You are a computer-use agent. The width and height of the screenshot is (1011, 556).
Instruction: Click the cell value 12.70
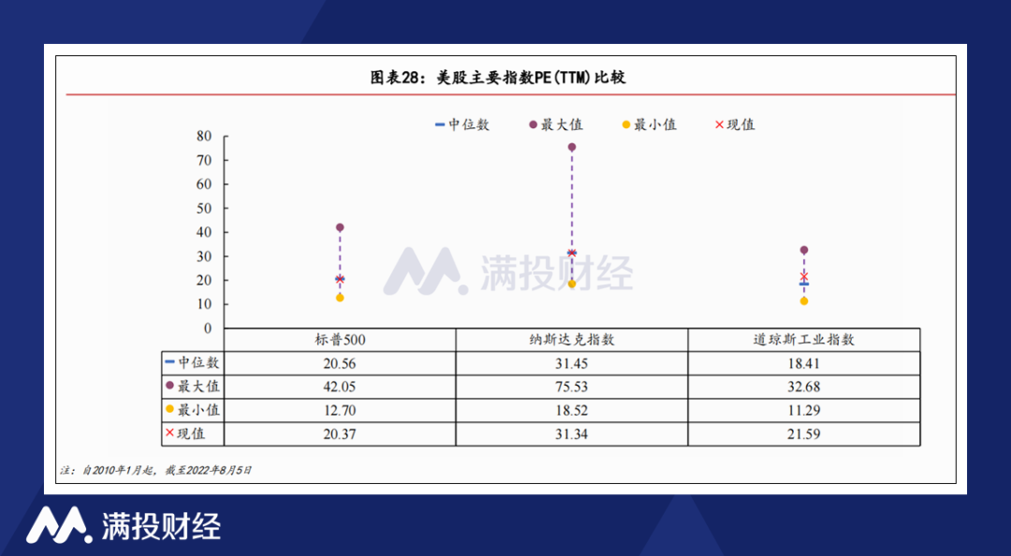coord(340,411)
